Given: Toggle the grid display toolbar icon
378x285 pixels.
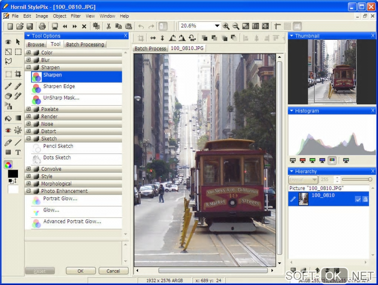Looking at the screenshot, I should click(287, 26).
